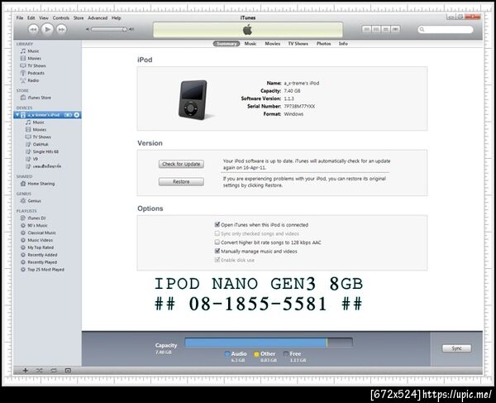Viewport: 496px width, 403px height.
Task: Toggle the Repeat button
Action: [54, 371]
